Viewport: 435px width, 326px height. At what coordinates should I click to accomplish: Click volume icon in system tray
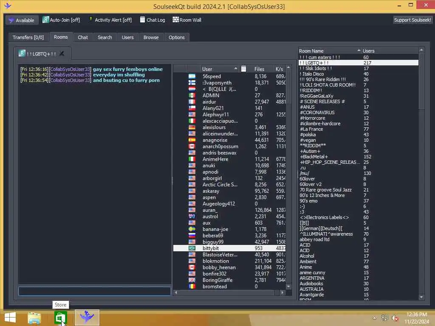tap(395, 318)
